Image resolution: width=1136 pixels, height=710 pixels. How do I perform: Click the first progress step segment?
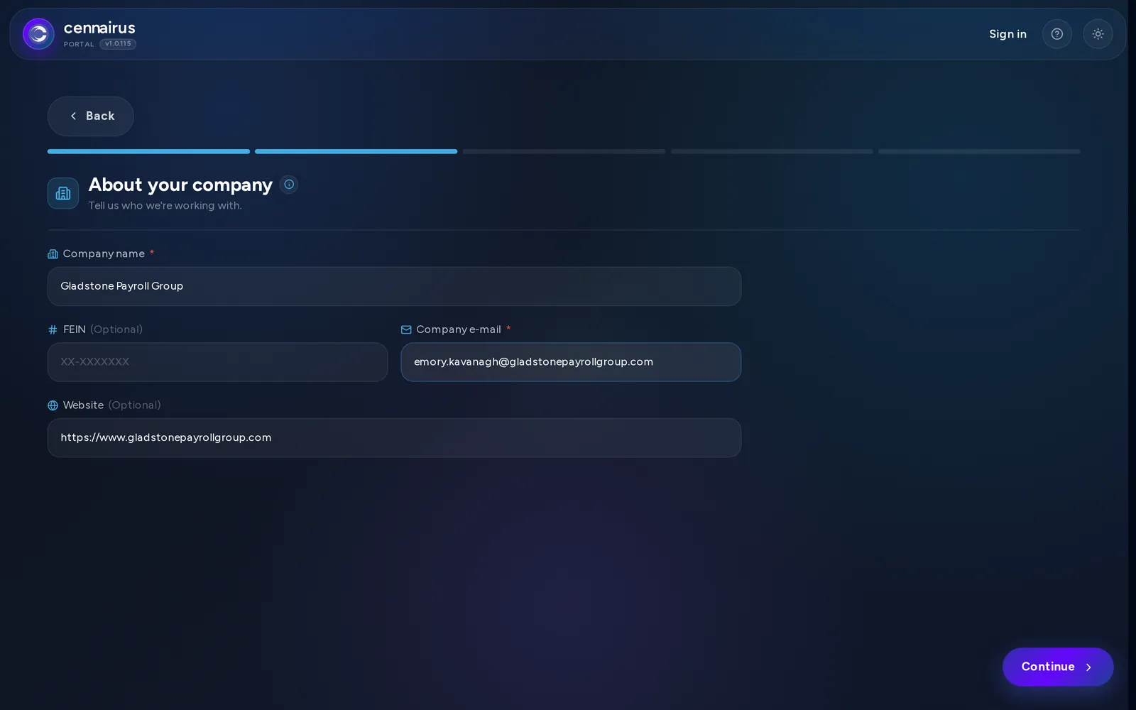[148, 151]
